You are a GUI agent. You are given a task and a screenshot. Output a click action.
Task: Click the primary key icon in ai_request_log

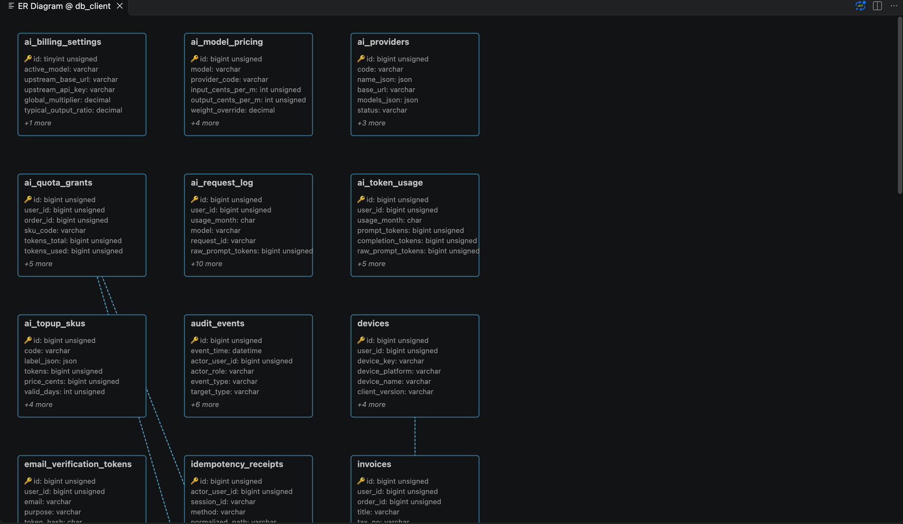click(194, 200)
